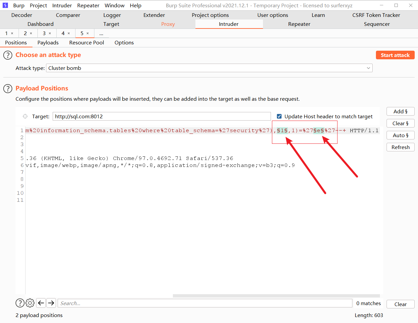Image resolution: width=418 pixels, height=323 pixels.
Task: Click the Auto § button
Action: point(400,135)
